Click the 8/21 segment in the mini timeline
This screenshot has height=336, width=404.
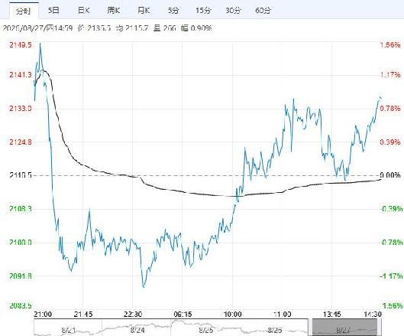click(68, 328)
